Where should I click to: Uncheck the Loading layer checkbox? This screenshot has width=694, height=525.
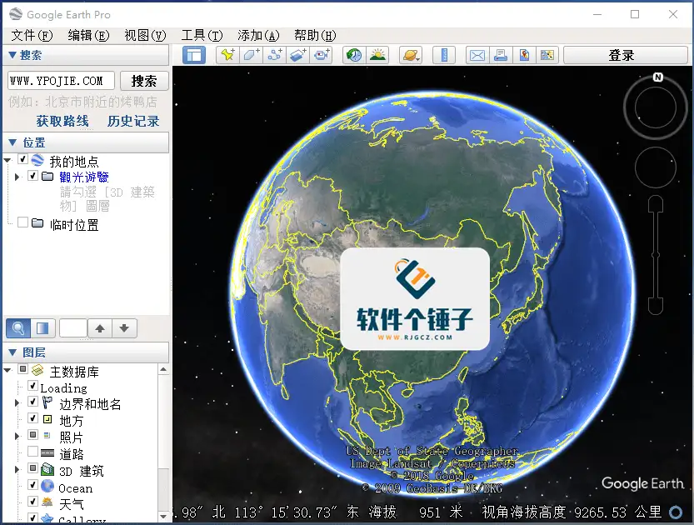pos(32,386)
